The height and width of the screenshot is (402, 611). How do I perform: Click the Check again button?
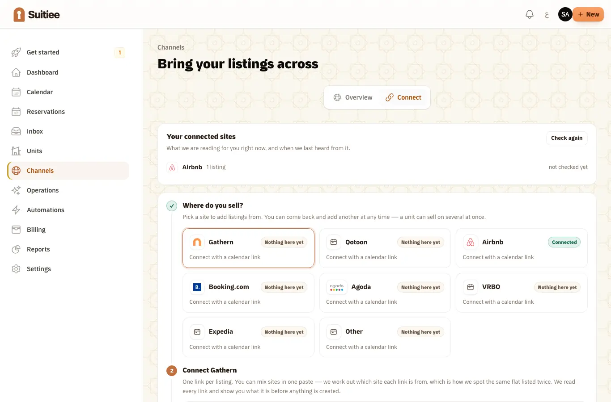(x=567, y=138)
